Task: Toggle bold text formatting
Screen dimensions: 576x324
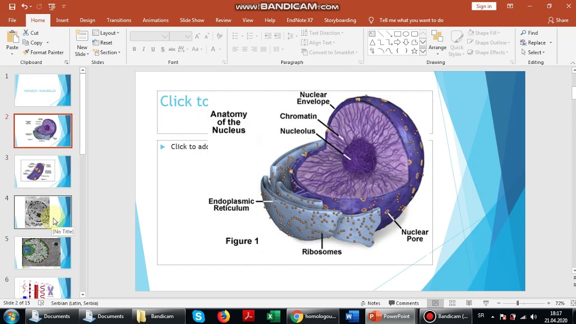Action: coord(134,49)
